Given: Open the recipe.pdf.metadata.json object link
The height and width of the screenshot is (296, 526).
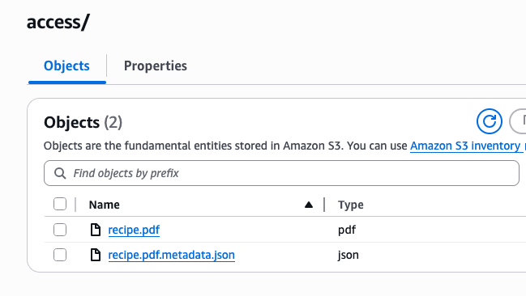Looking at the screenshot, I should click(172, 255).
